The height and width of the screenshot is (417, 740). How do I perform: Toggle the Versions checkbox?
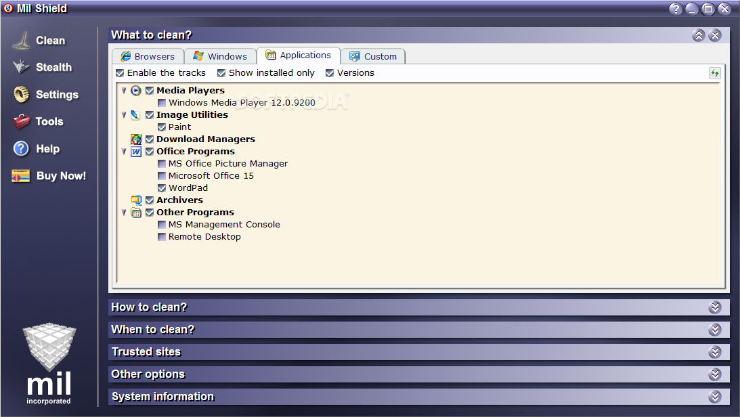[330, 73]
